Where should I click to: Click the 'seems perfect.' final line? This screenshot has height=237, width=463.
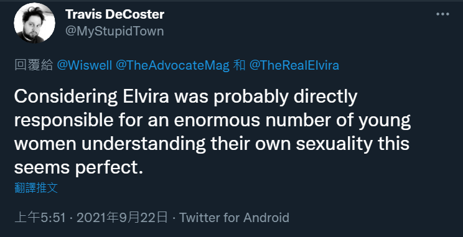click(79, 168)
